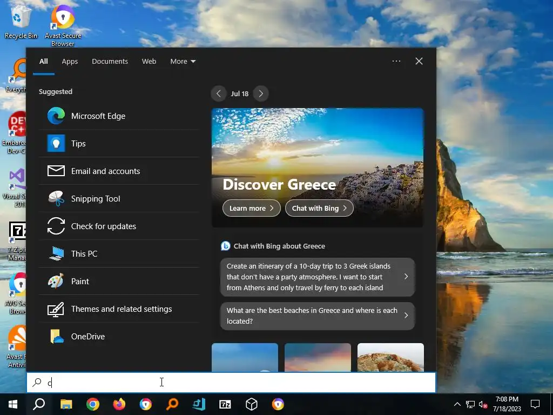This screenshot has width=553, height=415.
Task: Open 7-Zip from the taskbar
Action: [225, 404]
